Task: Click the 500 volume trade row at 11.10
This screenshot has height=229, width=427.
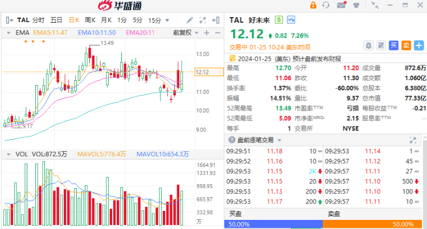Action: (372, 181)
